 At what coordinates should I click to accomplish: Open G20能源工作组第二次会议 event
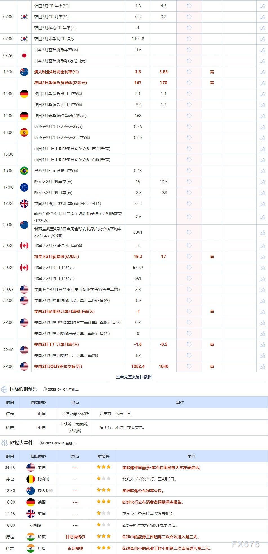click(161, 537)
